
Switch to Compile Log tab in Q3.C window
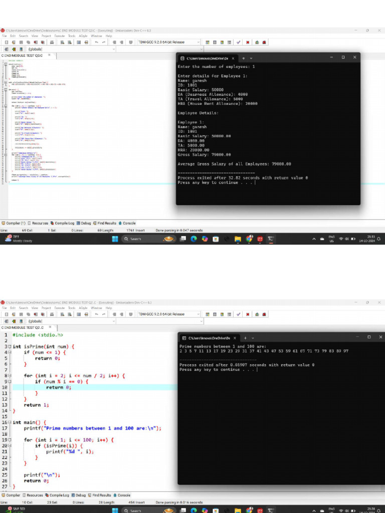(62, 223)
